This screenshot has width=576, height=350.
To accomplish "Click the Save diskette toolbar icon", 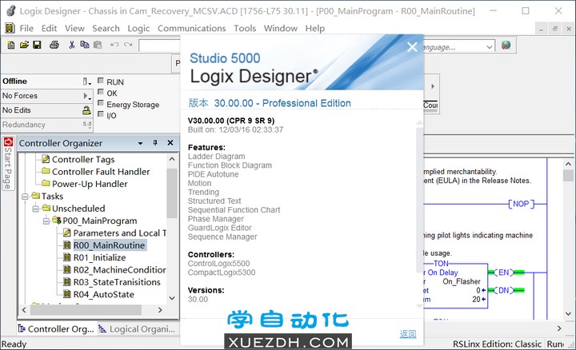I will point(37,45).
